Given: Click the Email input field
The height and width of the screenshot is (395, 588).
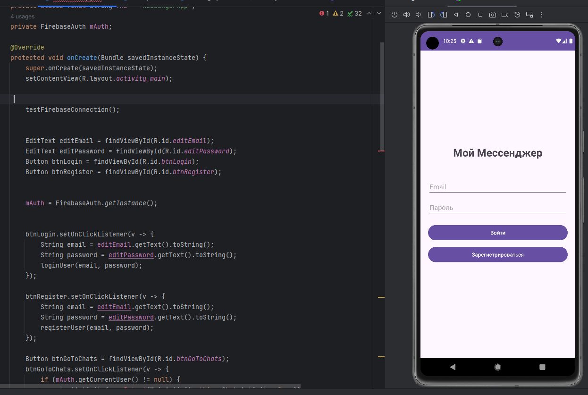Looking at the screenshot, I should [x=498, y=187].
